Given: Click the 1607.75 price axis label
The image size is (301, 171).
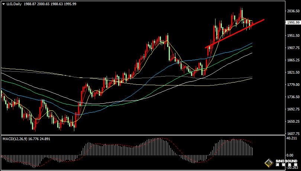Looking at the screenshot, I should coord(293,134).
